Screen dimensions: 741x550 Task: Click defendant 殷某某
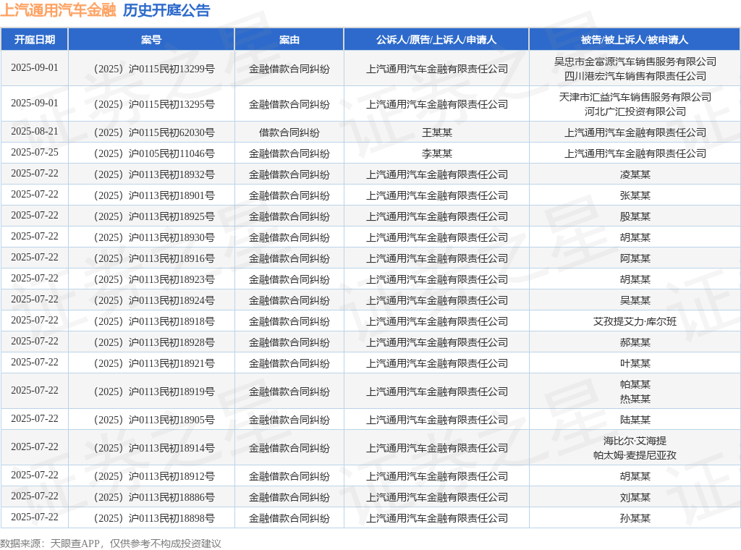point(635,216)
